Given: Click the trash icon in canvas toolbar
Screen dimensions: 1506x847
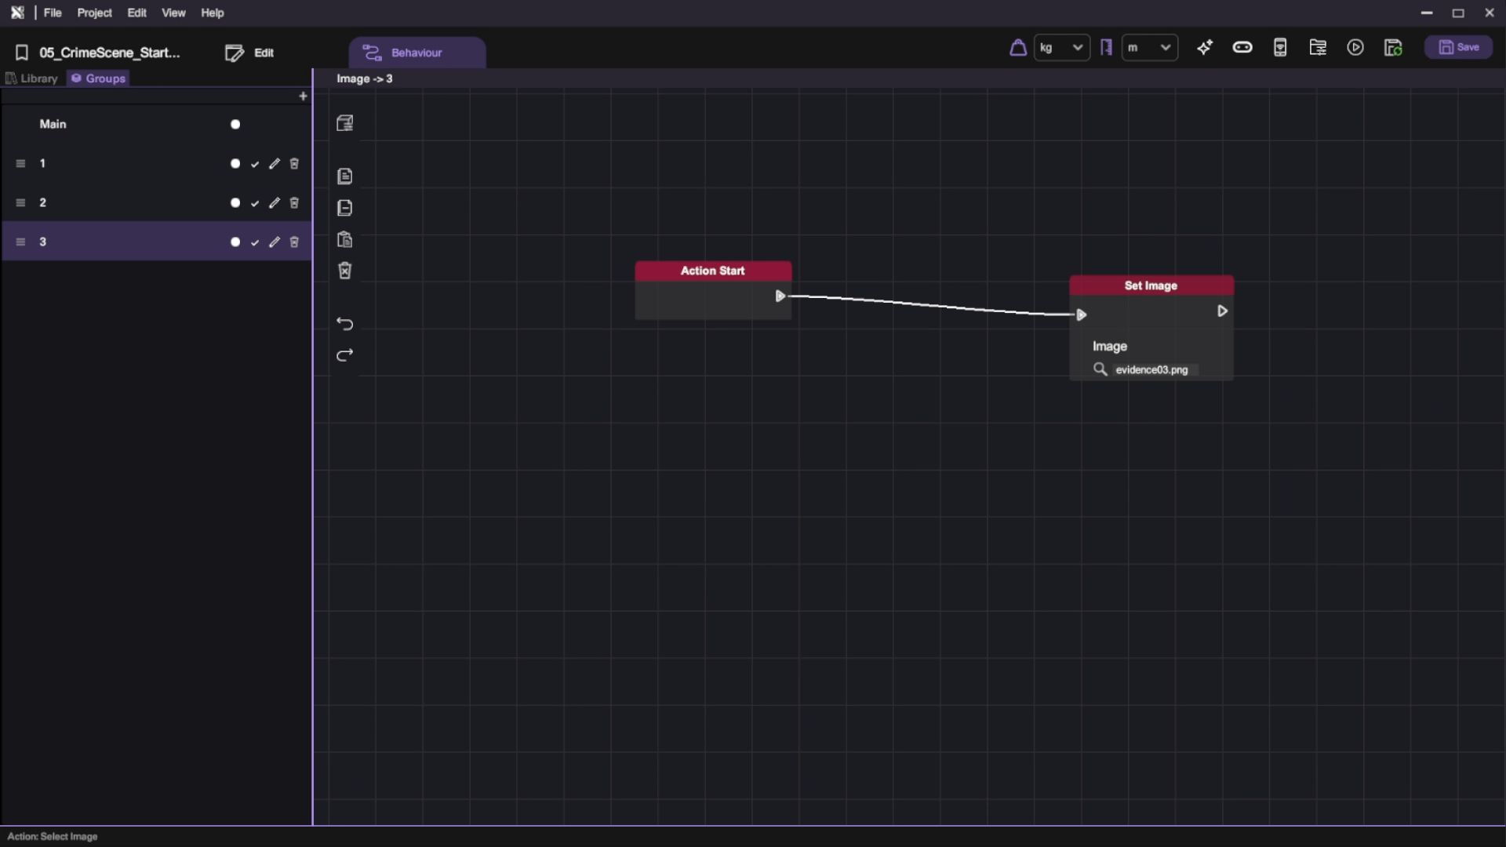Looking at the screenshot, I should [x=345, y=271].
